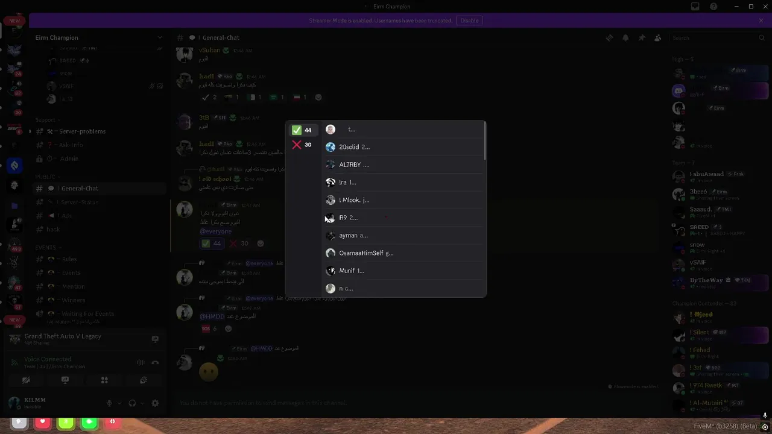Open the Threads icon in channel header
Viewport: 772px width, 434px height.
tap(609, 37)
